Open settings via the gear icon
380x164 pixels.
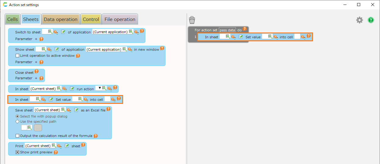(x=360, y=20)
